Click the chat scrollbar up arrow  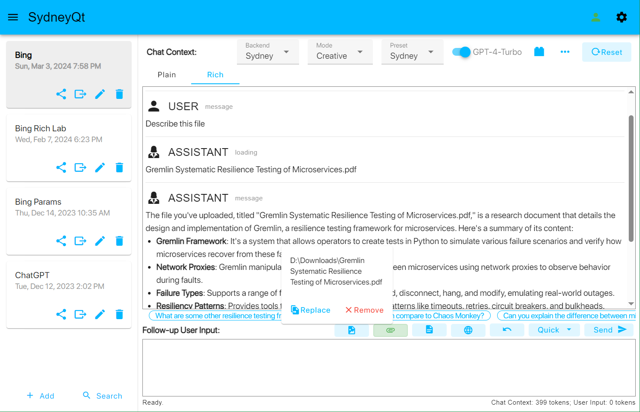coord(631,92)
